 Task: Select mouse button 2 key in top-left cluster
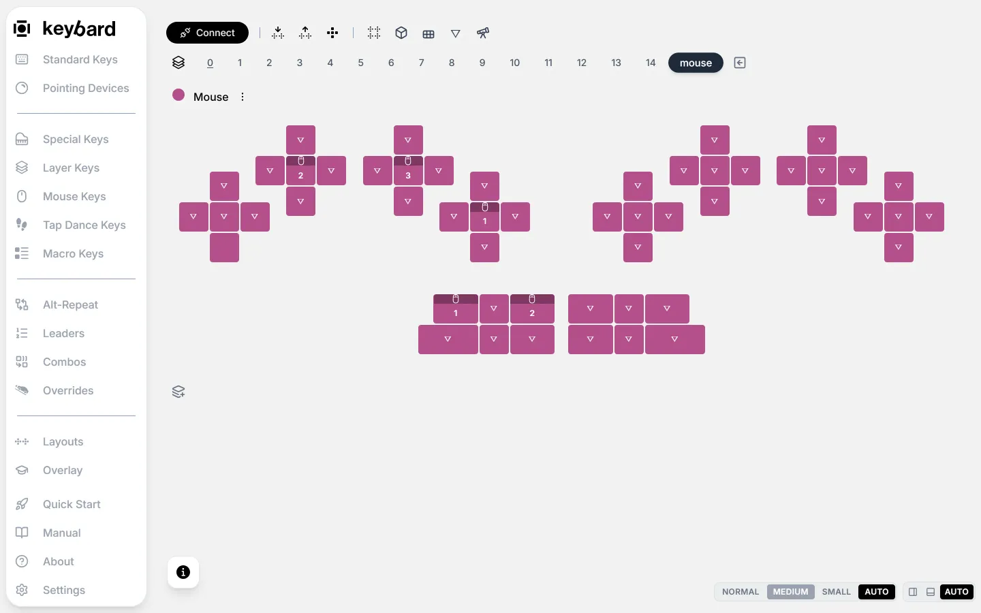point(300,170)
